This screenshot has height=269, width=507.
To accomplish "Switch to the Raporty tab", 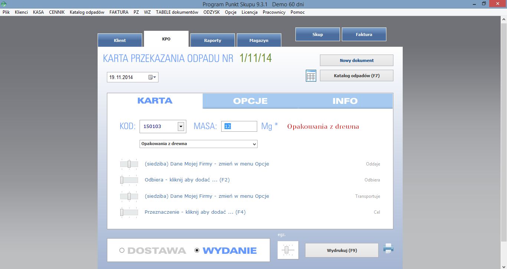I will pyautogui.click(x=213, y=40).
